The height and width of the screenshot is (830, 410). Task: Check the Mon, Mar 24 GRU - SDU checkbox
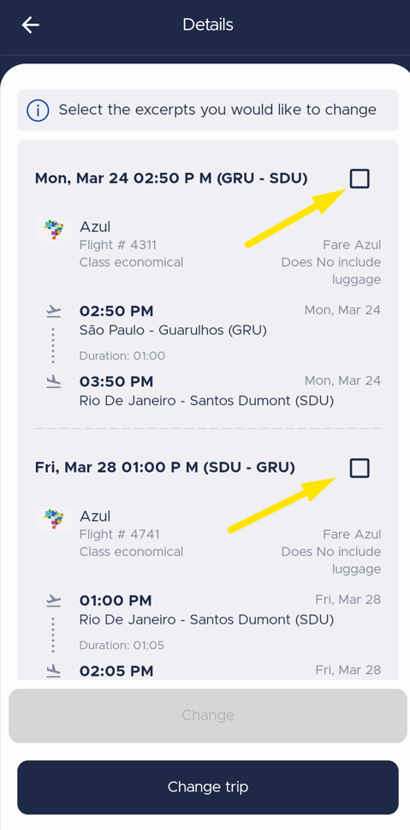(359, 179)
